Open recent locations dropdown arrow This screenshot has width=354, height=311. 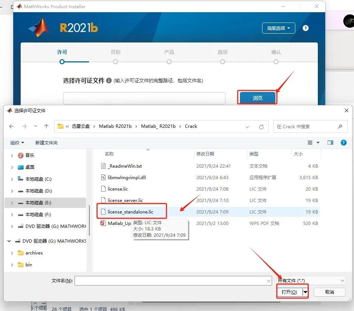[35, 126]
